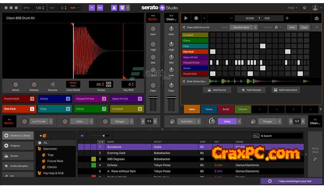This screenshot has width=324, height=188.
Task: Click the robot icon at top right
Action: pyautogui.click(x=316, y=18)
